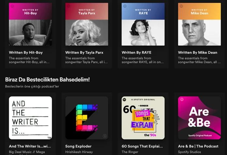Open the Written By RAYE cover image
227x155 pixels.
(x=143, y=24)
